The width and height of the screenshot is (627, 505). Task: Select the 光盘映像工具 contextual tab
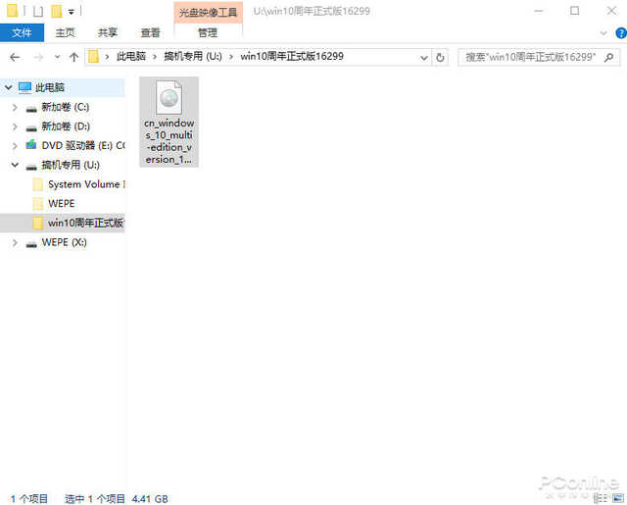(208, 13)
